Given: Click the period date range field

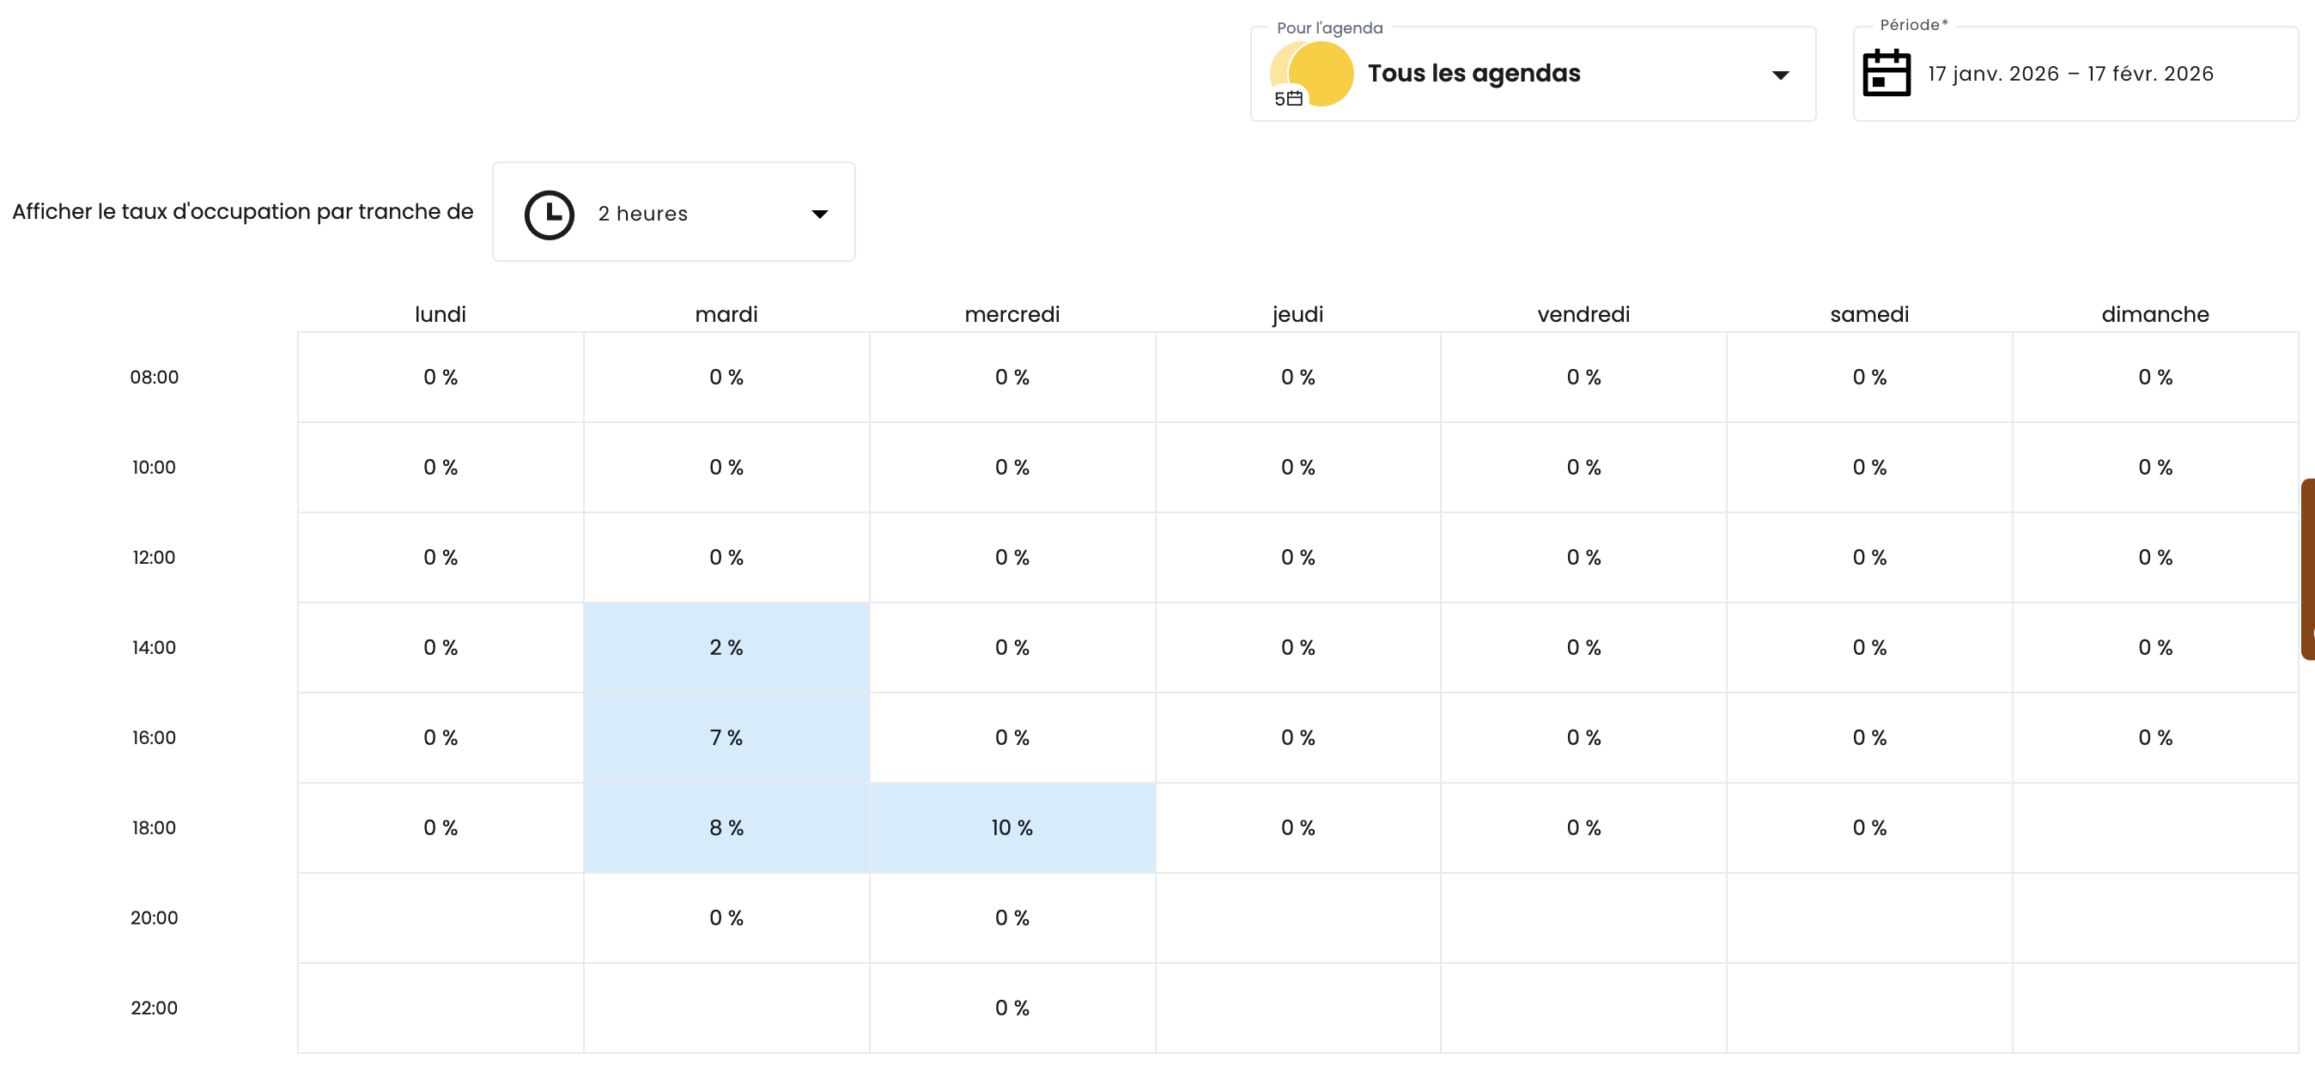Looking at the screenshot, I should pos(2069,75).
